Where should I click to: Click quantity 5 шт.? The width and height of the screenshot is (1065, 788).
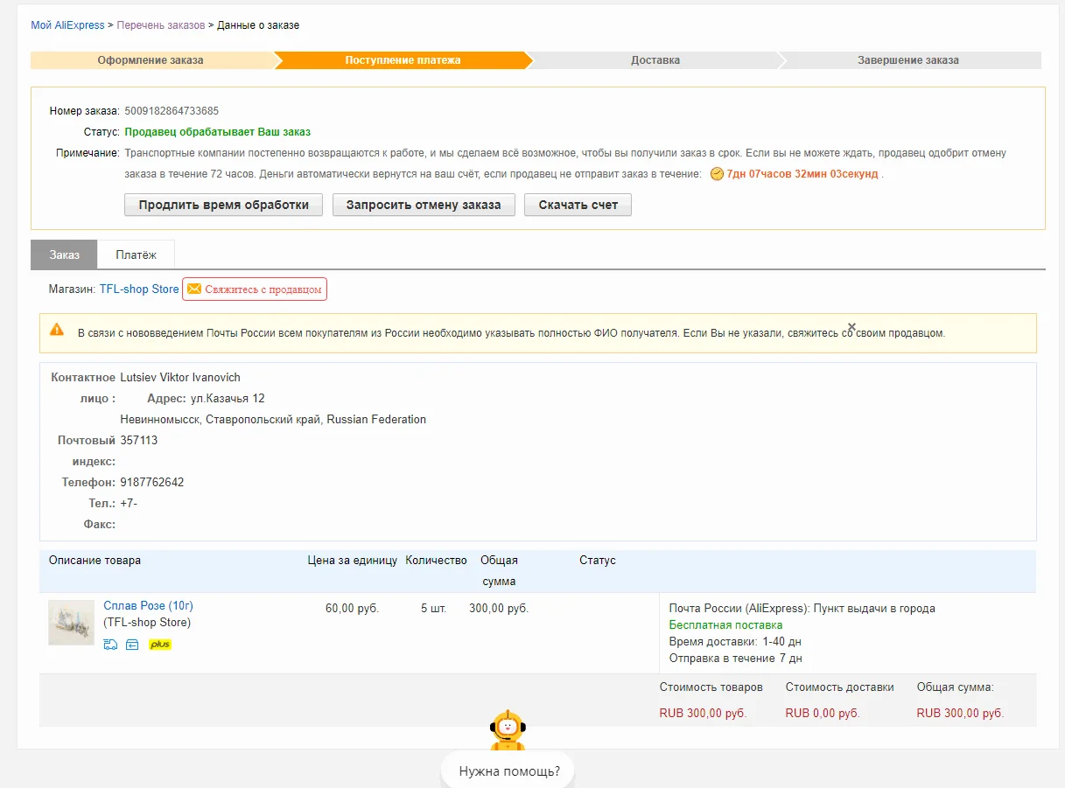[x=433, y=608]
